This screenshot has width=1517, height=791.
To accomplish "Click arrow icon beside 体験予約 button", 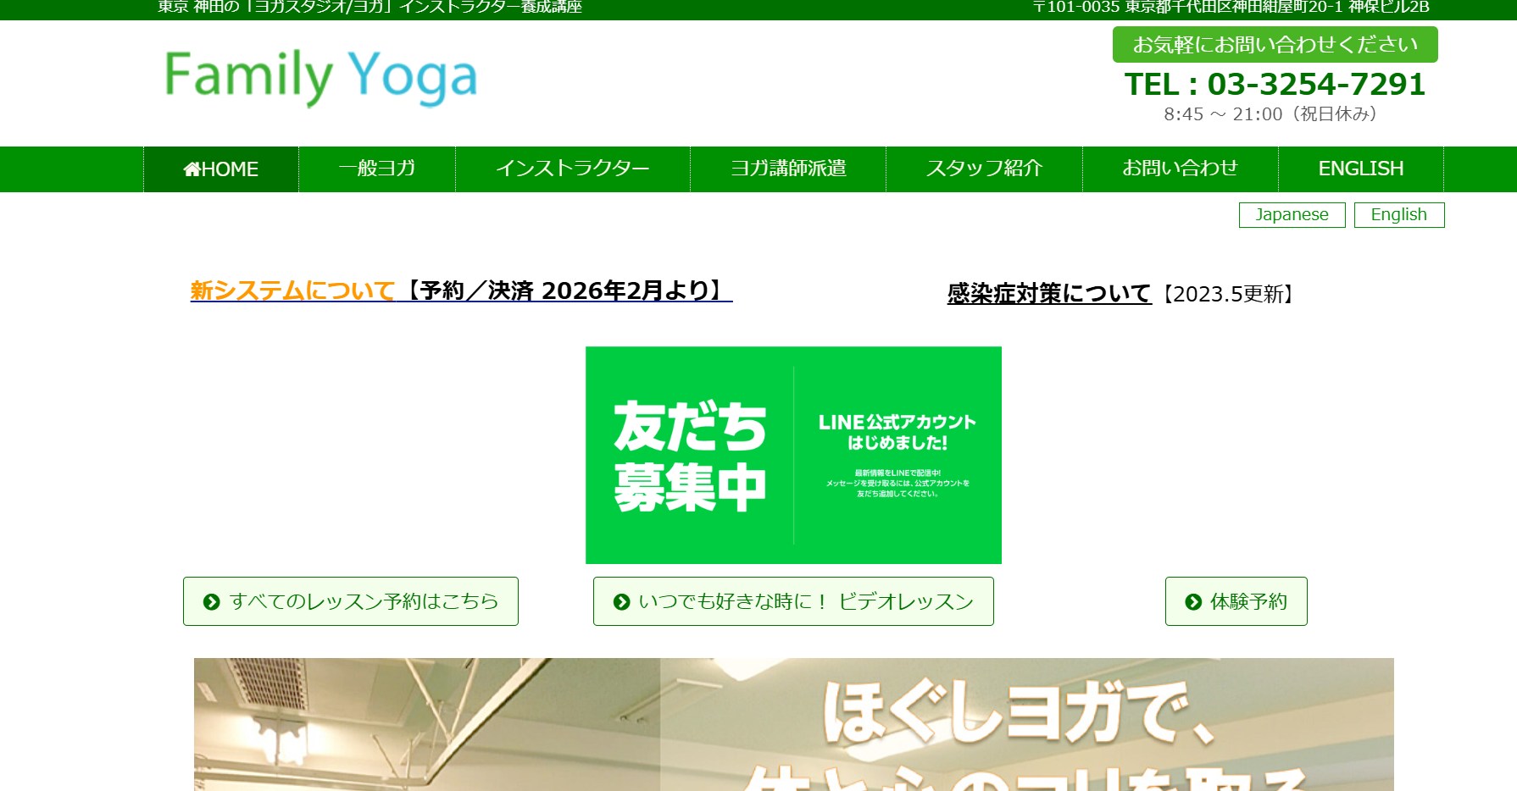I will point(1193,602).
